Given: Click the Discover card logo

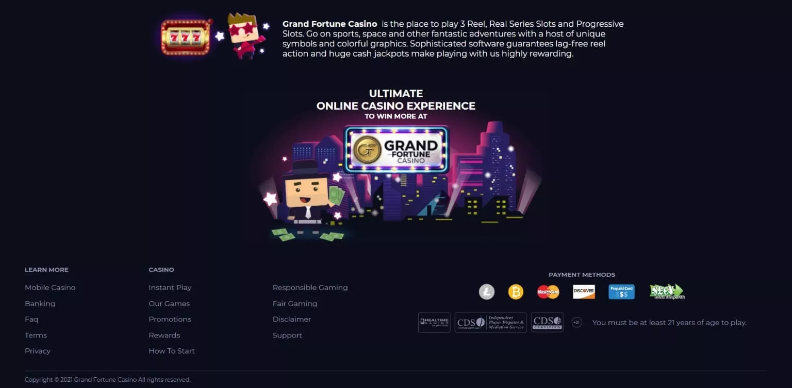Looking at the screenshot, I should tap(584, 292).
